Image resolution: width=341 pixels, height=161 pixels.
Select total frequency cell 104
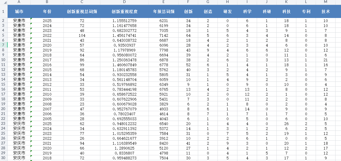[x=82, y=35]
